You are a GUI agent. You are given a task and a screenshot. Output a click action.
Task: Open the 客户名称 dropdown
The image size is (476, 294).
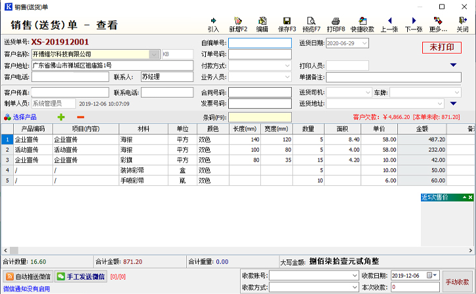[x=154, y=54]
